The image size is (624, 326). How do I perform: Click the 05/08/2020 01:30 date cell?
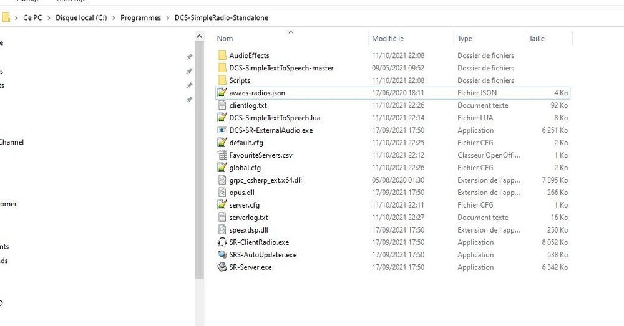(398, 180)
